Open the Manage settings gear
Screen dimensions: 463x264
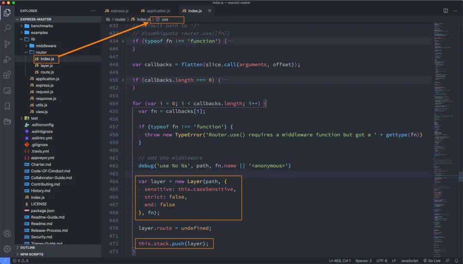(x=7, y=249)
